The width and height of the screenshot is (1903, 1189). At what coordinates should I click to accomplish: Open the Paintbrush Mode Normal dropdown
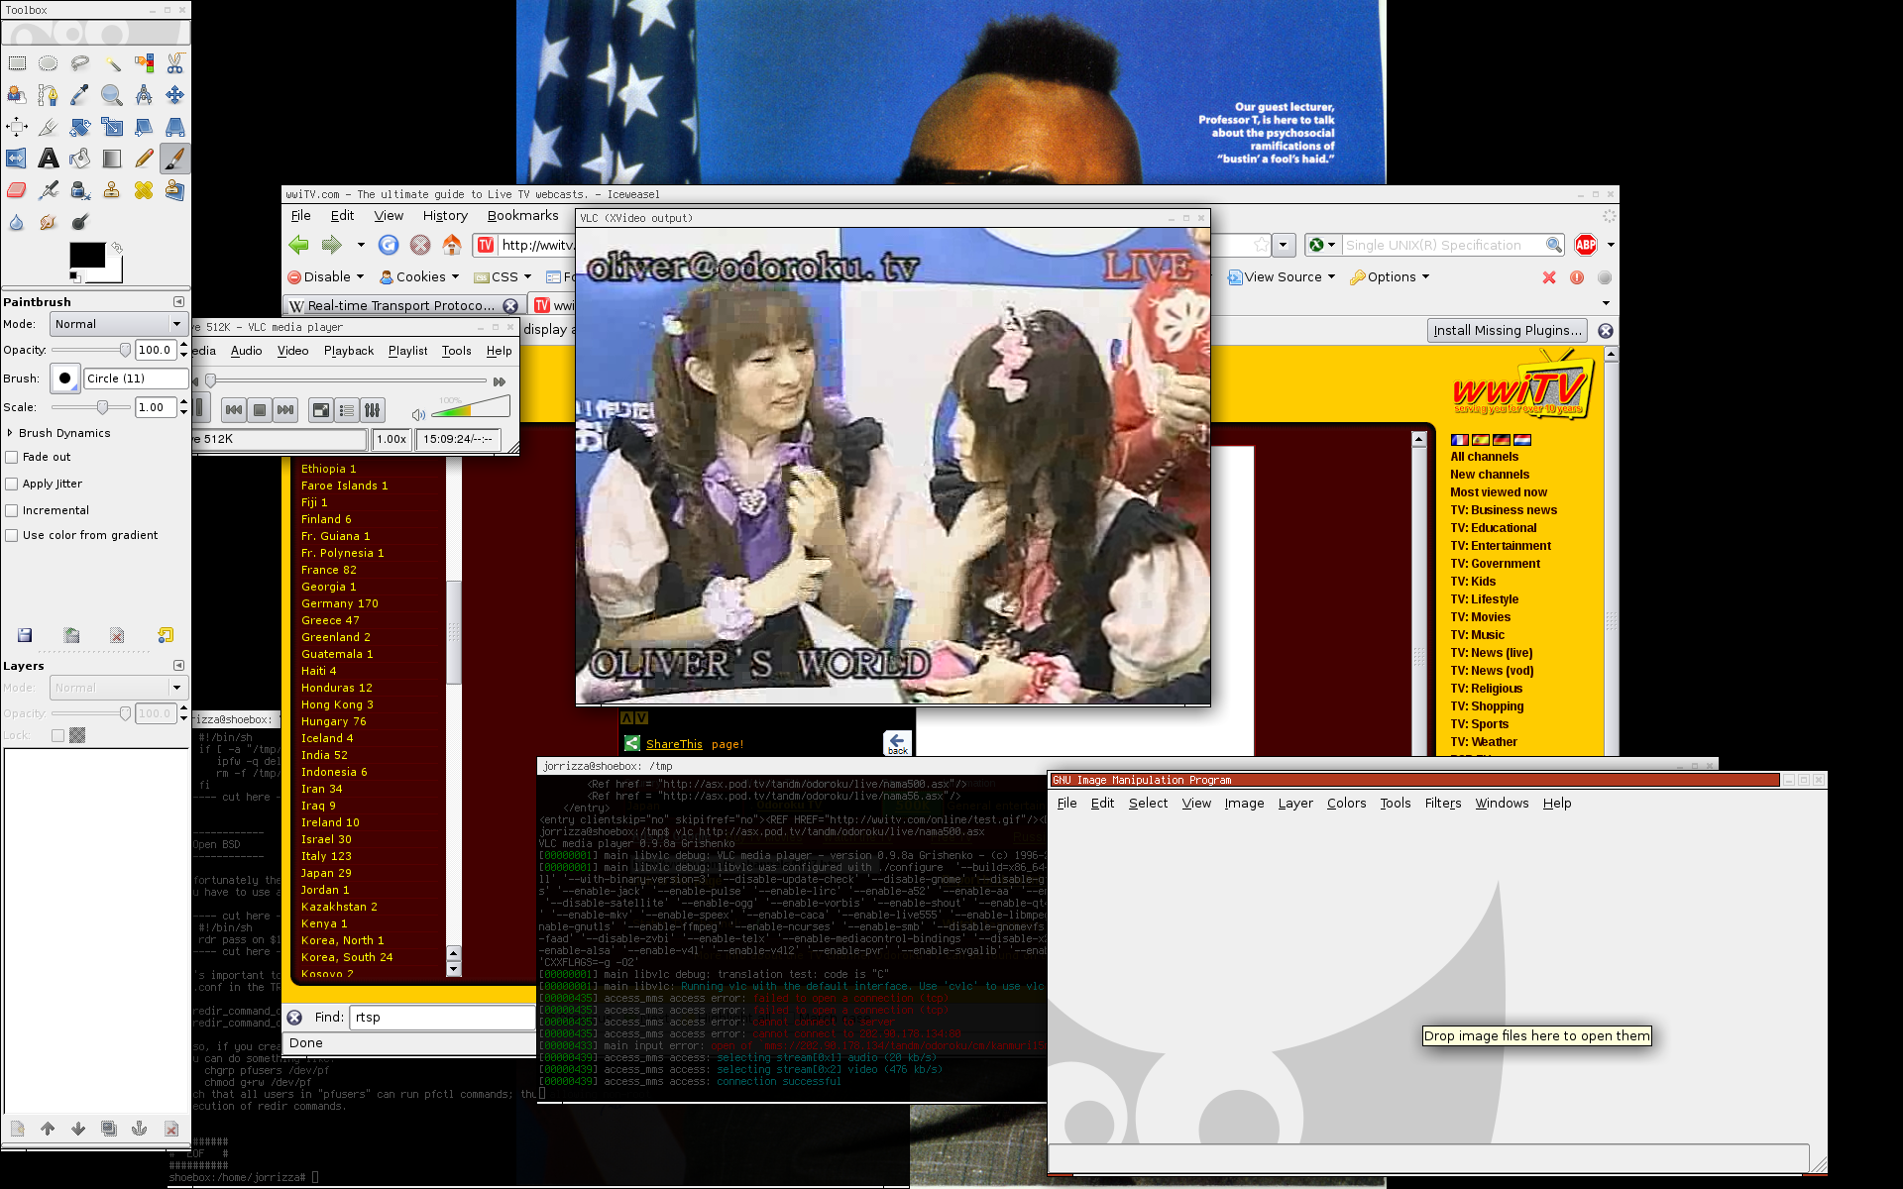pos(118,324)
